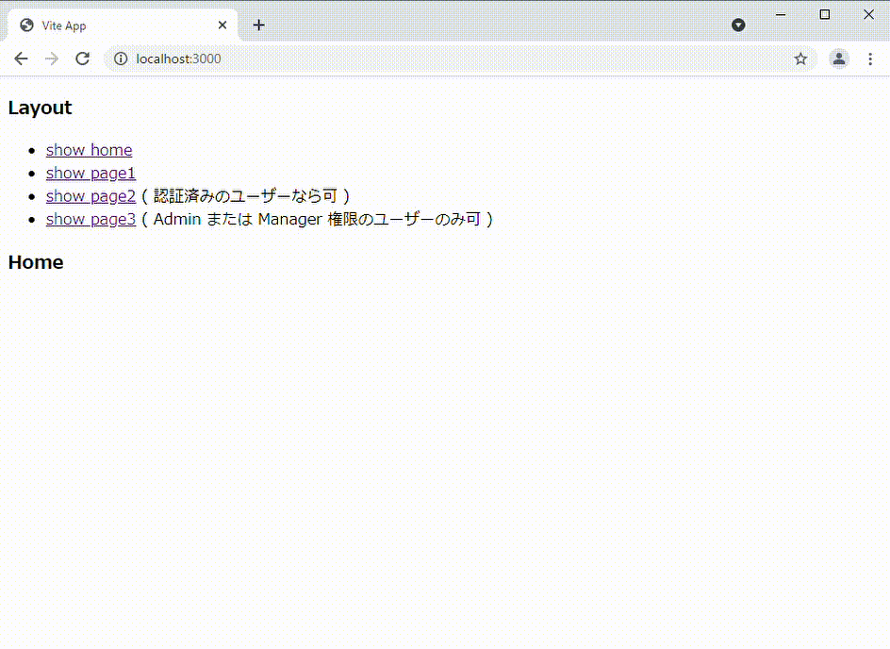This screenshot has height=649, width=890.
Task: Open the dropdown circle icon in the tab strip
Action: point(738,25)
